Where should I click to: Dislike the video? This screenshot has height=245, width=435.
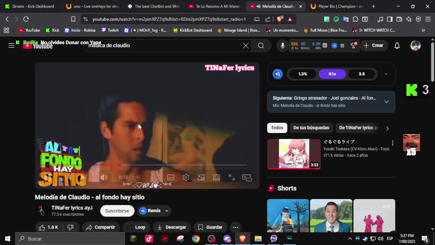[x=71, y=227]
